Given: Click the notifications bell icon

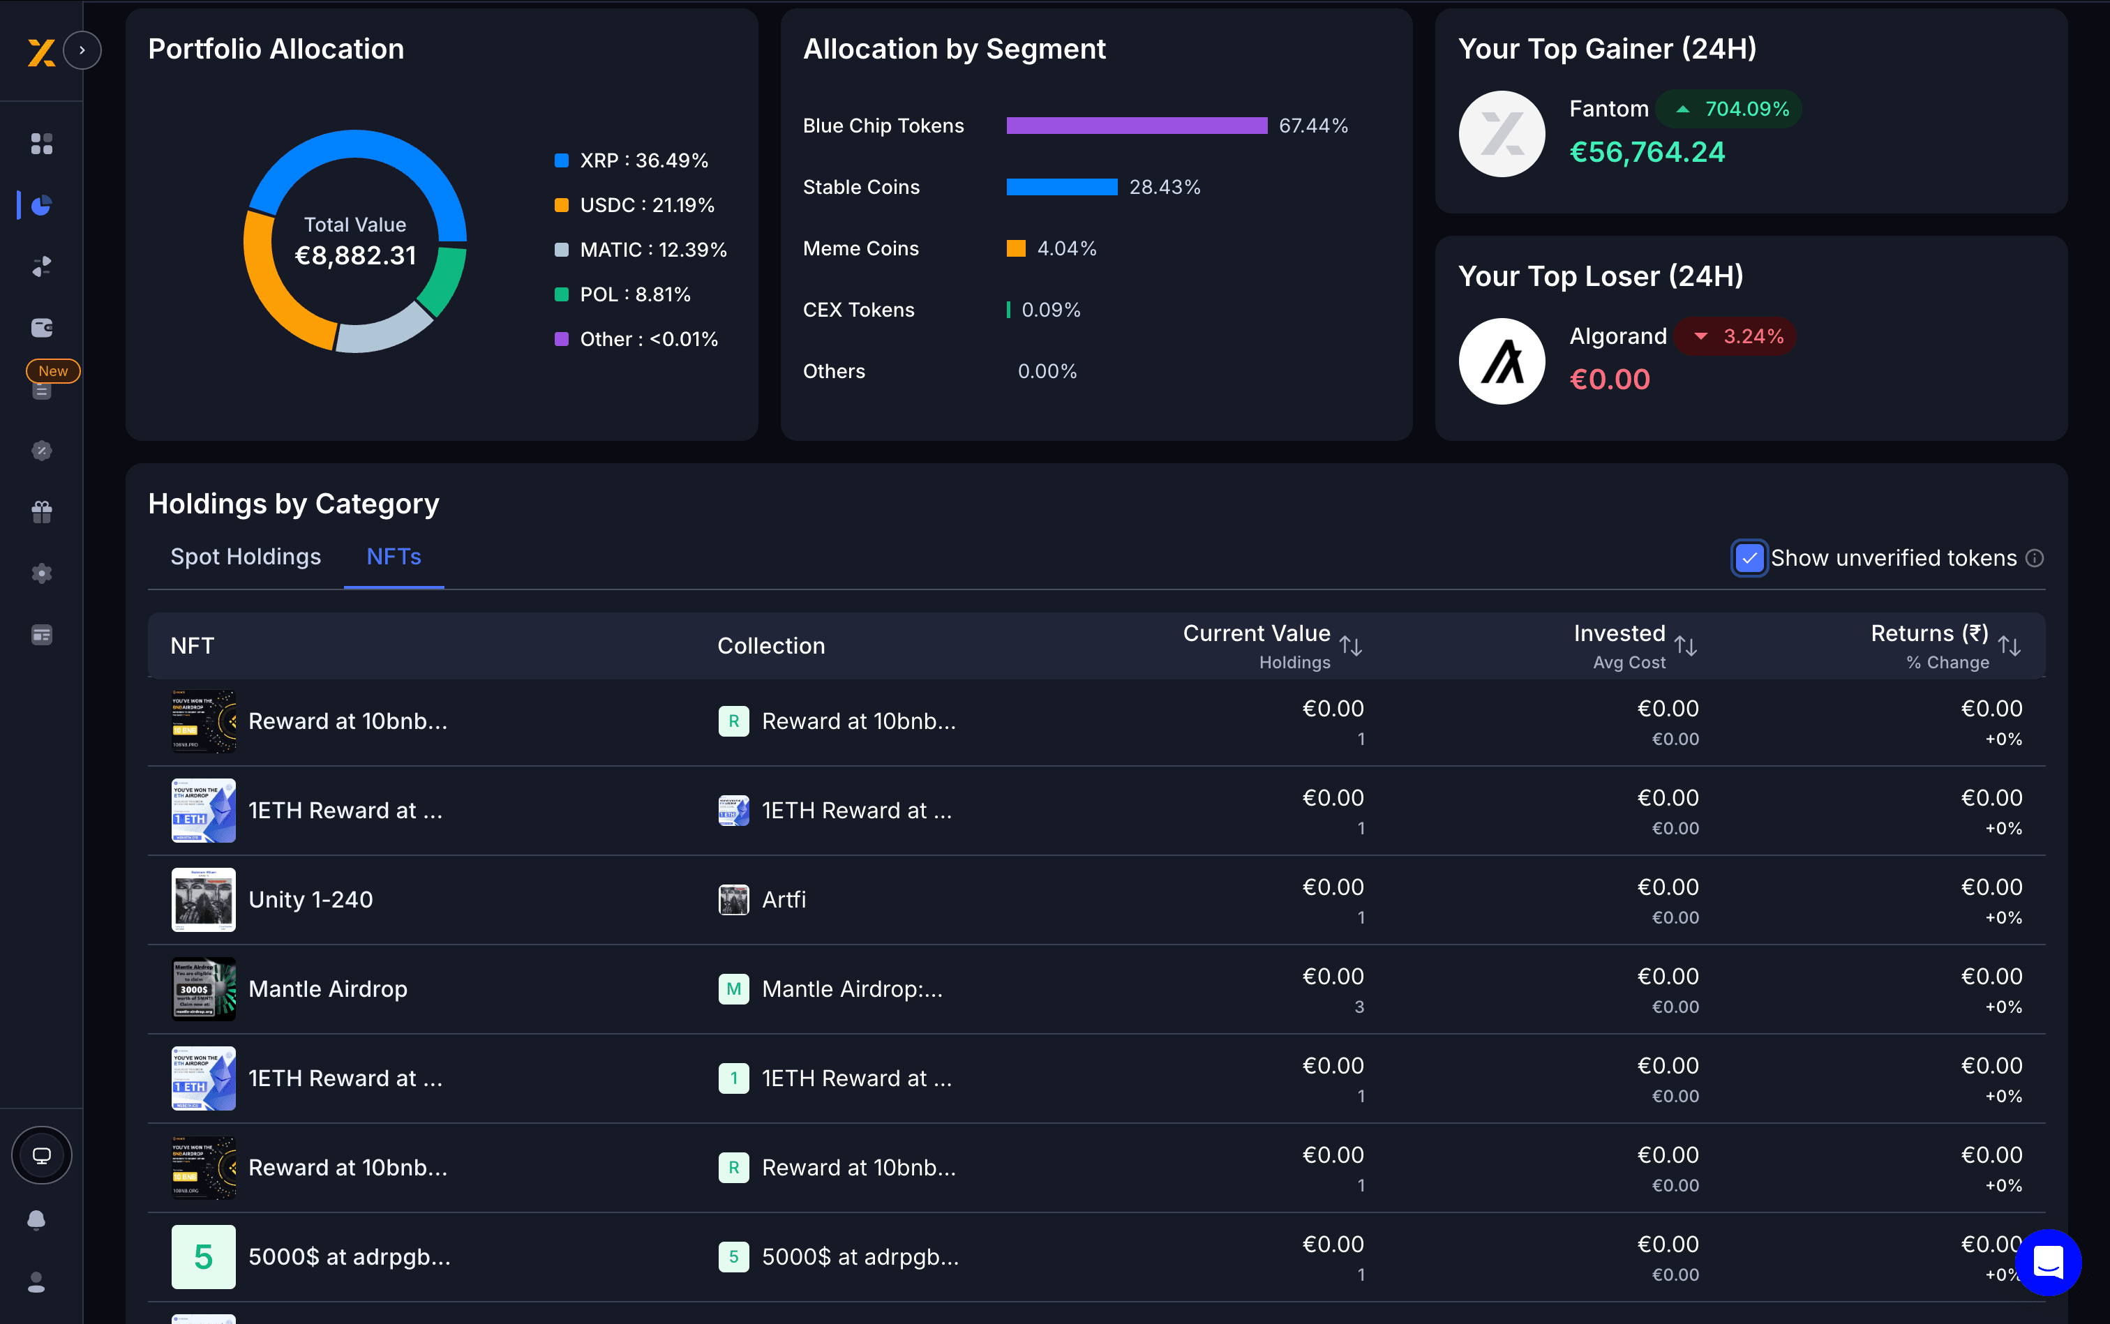Looking at the screenshot, I should coord(37,1220).
